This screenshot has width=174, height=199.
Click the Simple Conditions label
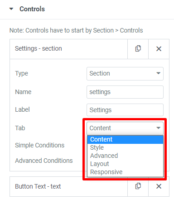[39, 145]
